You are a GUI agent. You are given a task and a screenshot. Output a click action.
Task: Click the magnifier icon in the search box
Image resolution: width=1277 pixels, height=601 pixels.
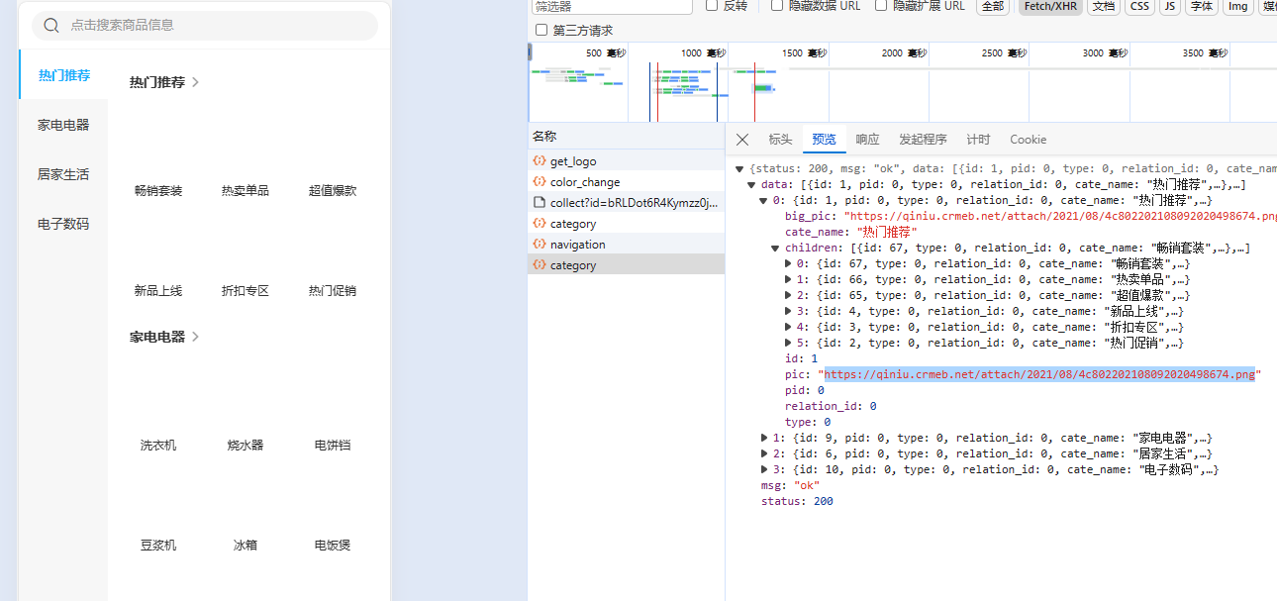point(51,26)
